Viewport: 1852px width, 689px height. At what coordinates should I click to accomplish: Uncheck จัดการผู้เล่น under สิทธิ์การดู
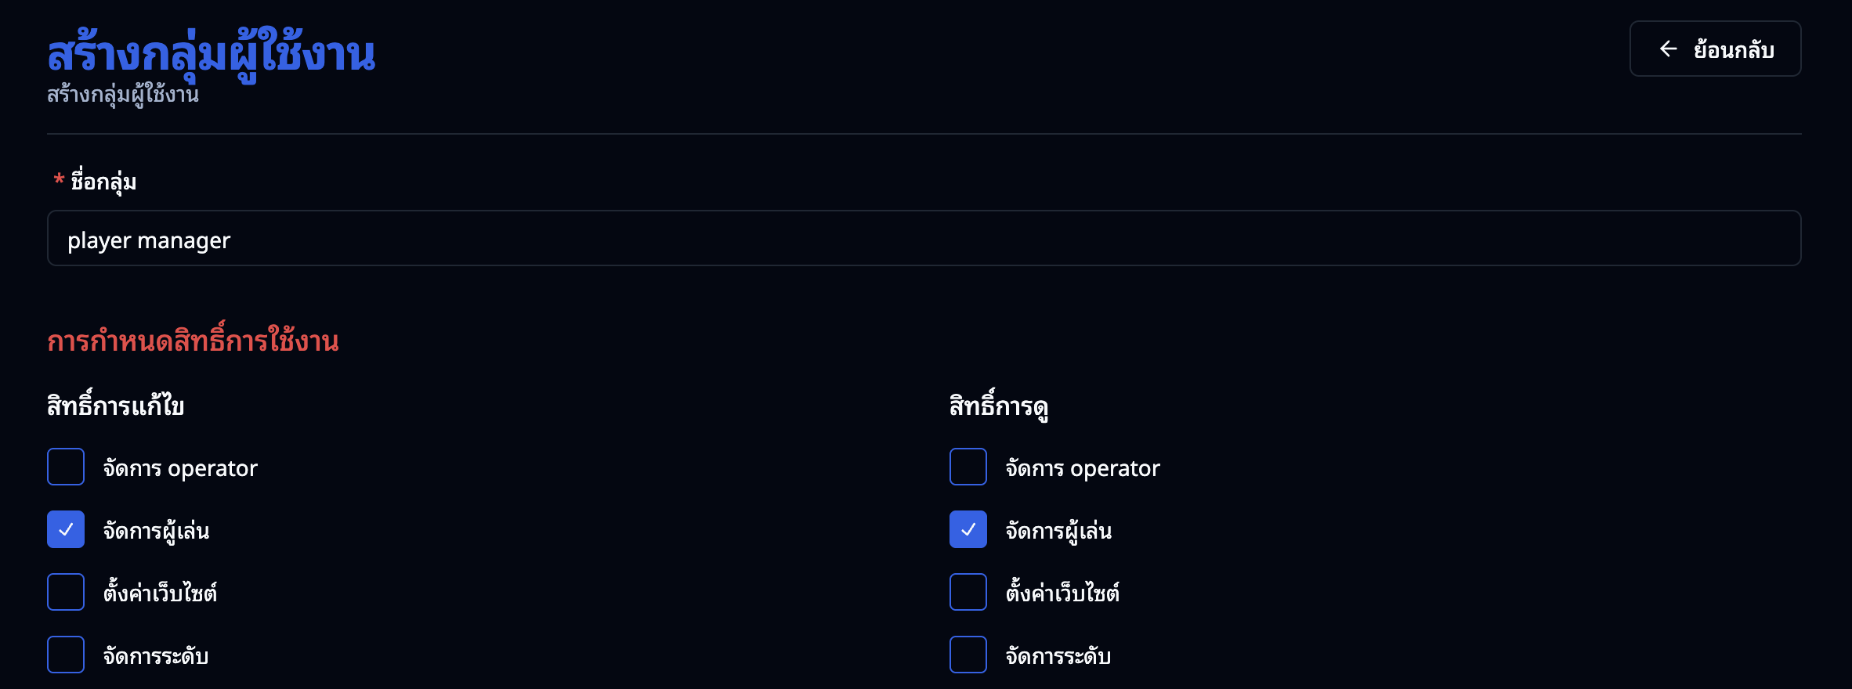[x=967, y=529]
